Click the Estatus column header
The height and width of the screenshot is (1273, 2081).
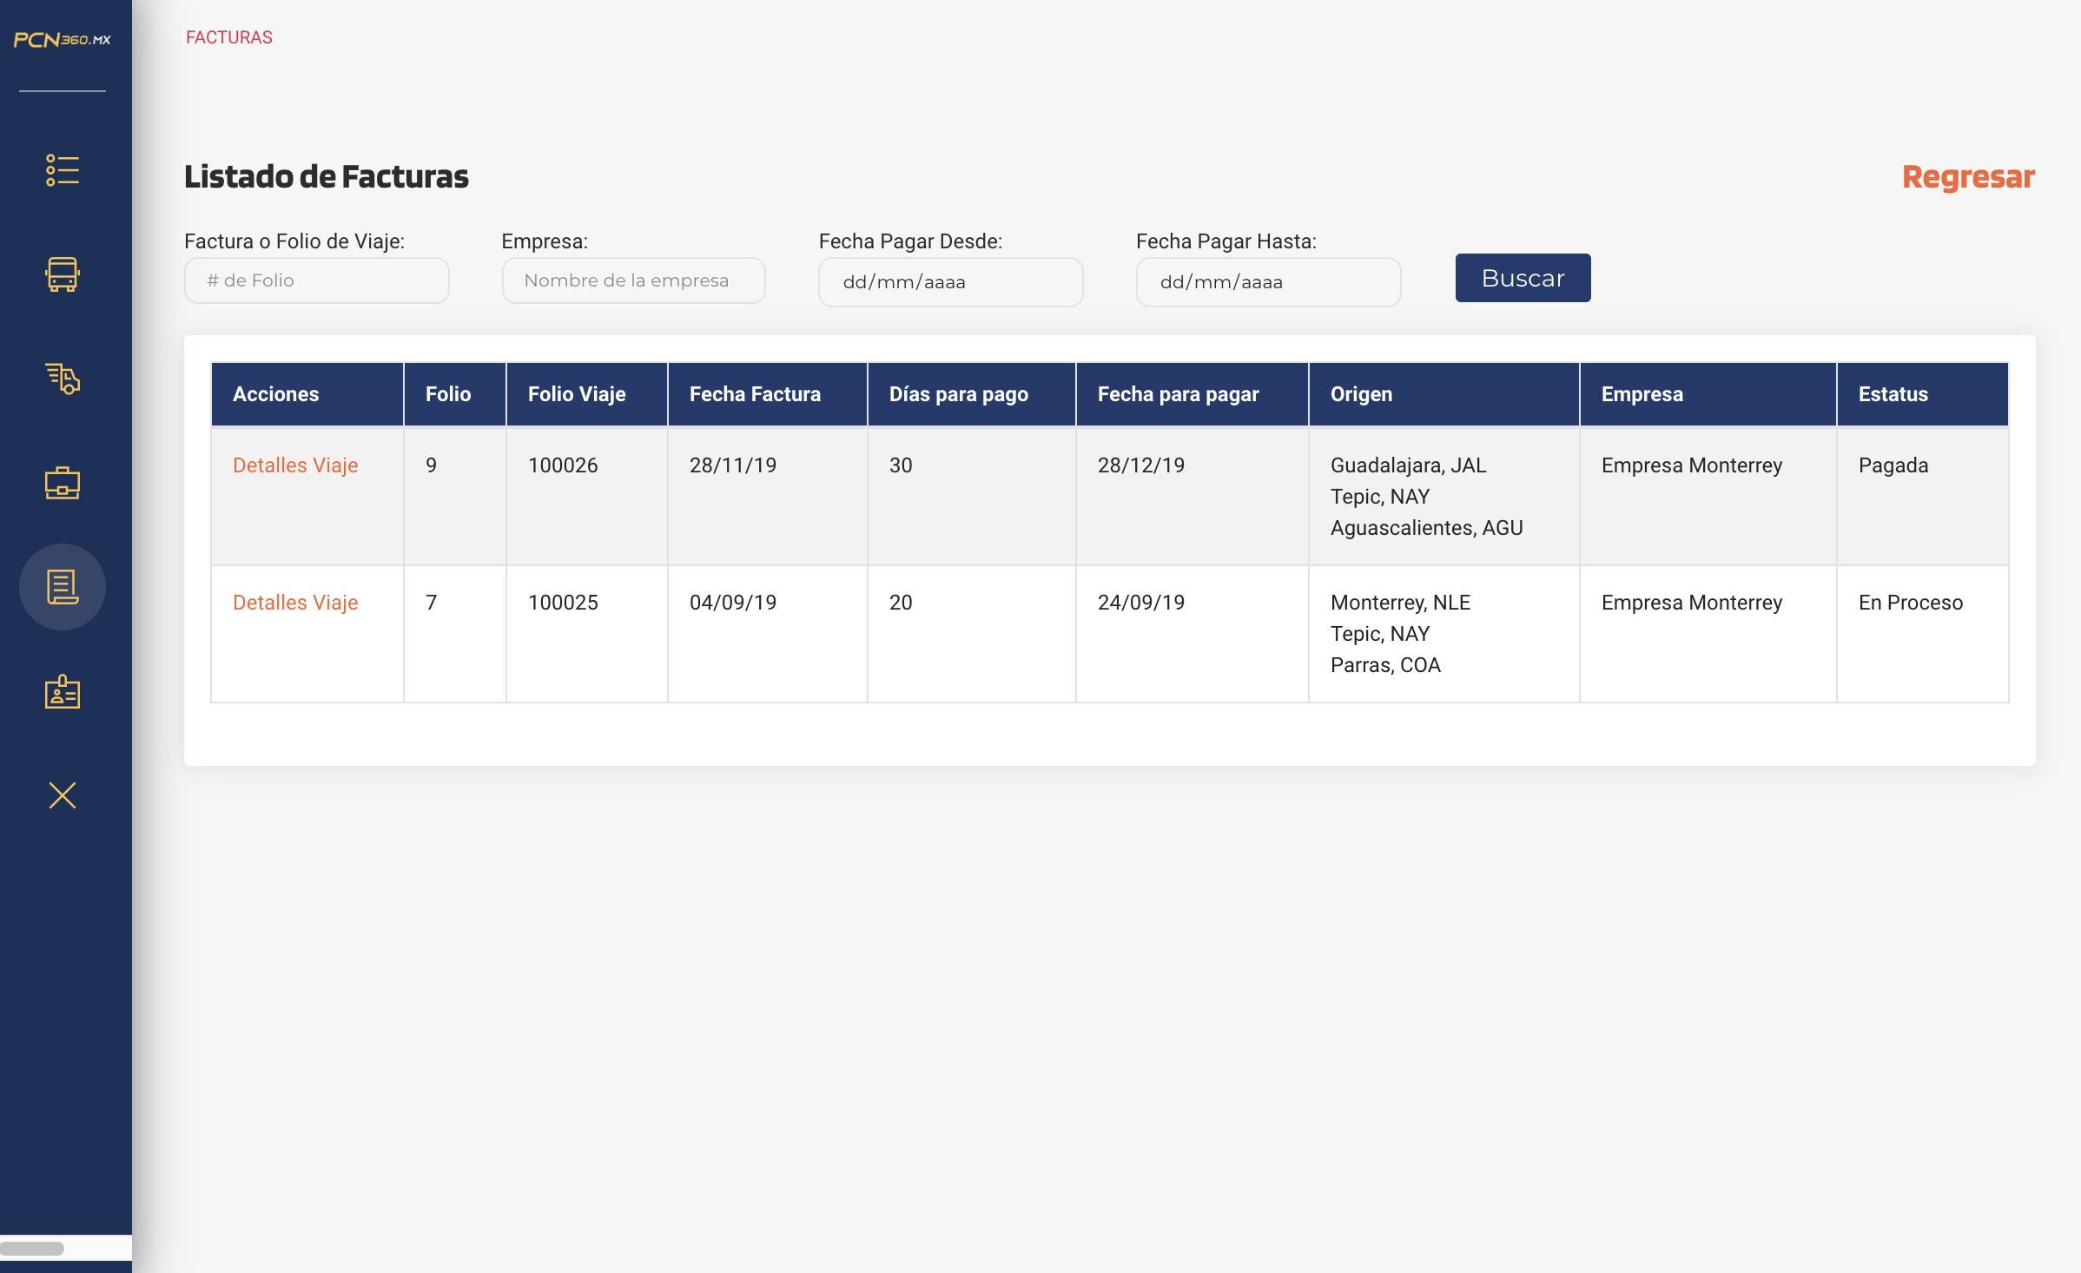(x=1923, y=394)
